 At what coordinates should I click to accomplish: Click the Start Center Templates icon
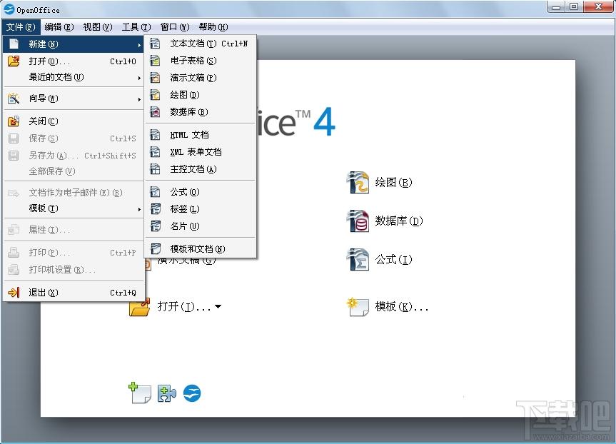pyautogui.click(x=358, y=306)
